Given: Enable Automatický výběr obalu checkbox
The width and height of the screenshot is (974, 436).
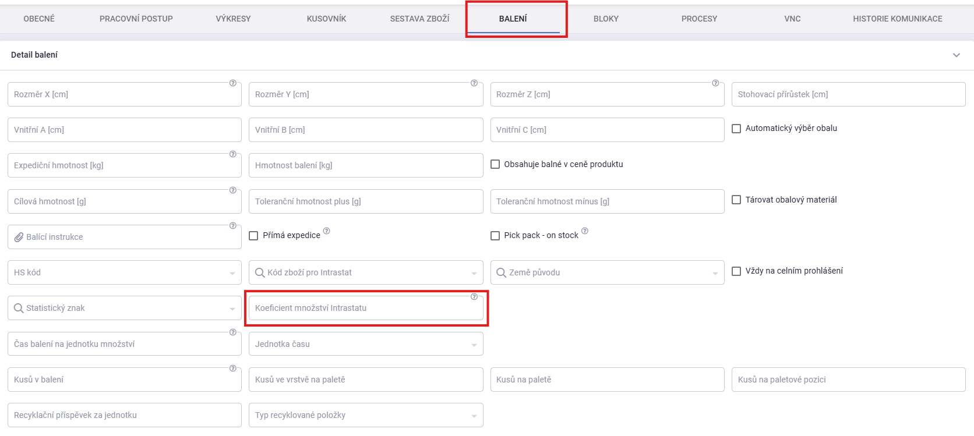Looking at the screenshot, I should (x=736, y=129).
